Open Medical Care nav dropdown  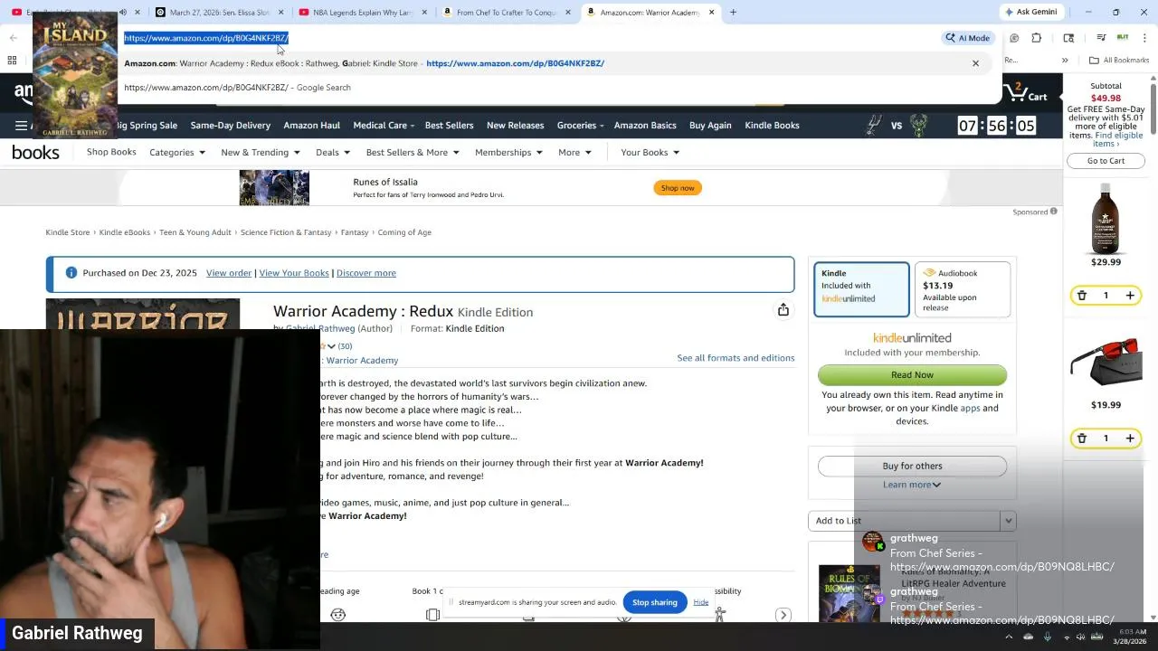[x=384, y=126]
